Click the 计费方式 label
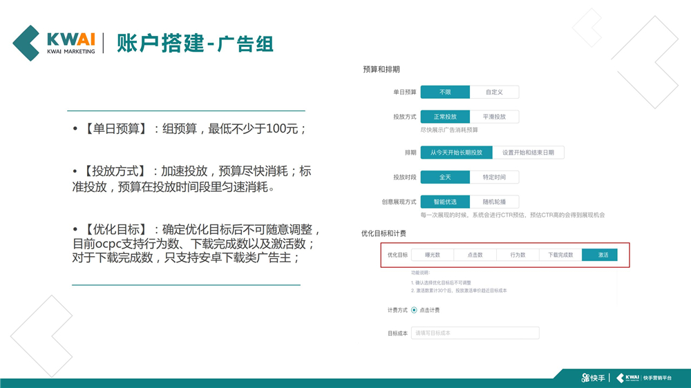The height and width of the screenshot is (388, 691). pos(397,310)
